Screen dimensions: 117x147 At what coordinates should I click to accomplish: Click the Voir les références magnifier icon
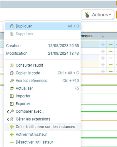[x=12, y=81]
